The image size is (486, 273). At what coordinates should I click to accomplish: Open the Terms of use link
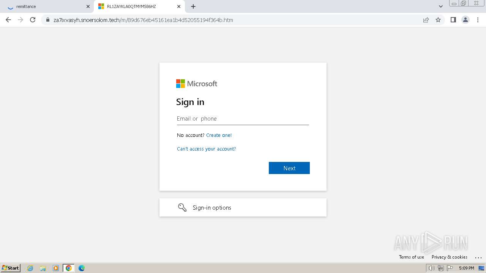pyautogui.click(x=411, y=257)
